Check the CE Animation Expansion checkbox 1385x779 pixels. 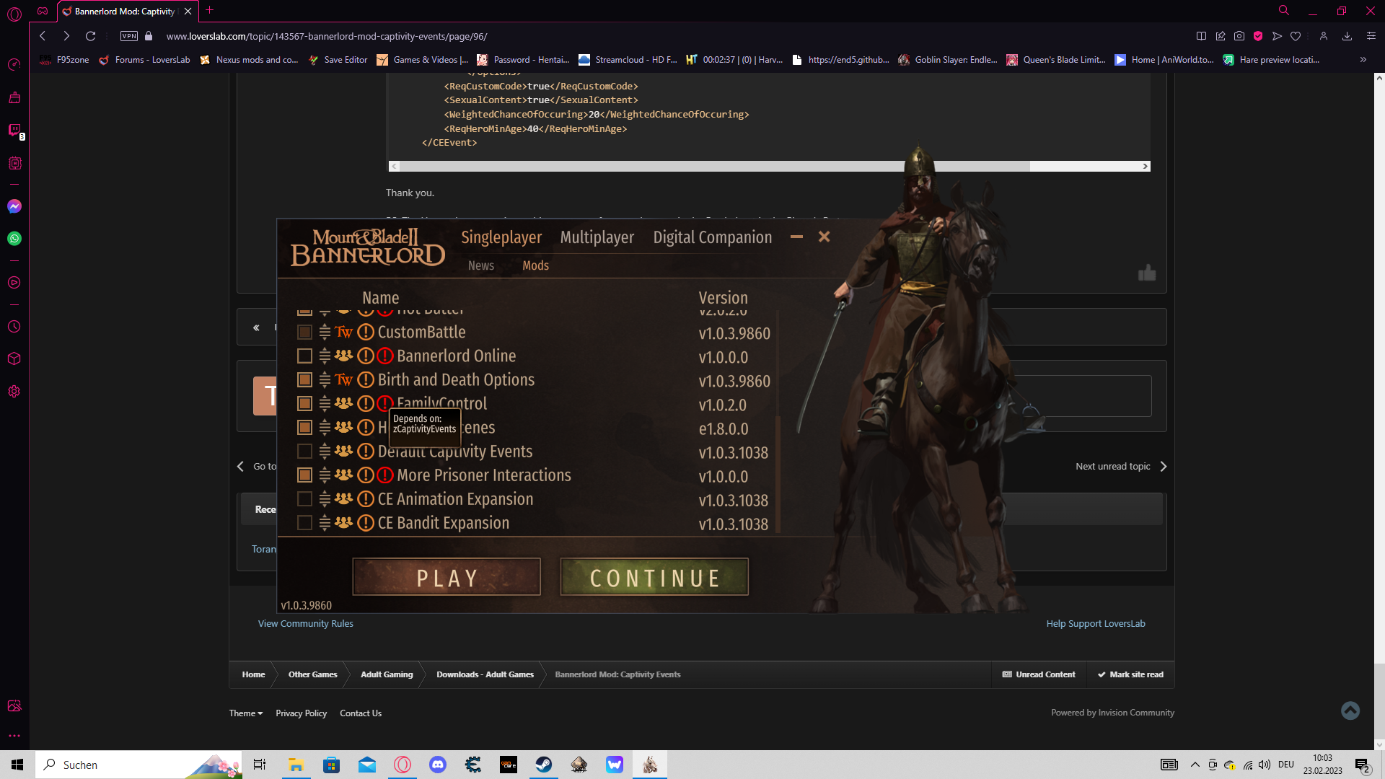coord(304,498)
